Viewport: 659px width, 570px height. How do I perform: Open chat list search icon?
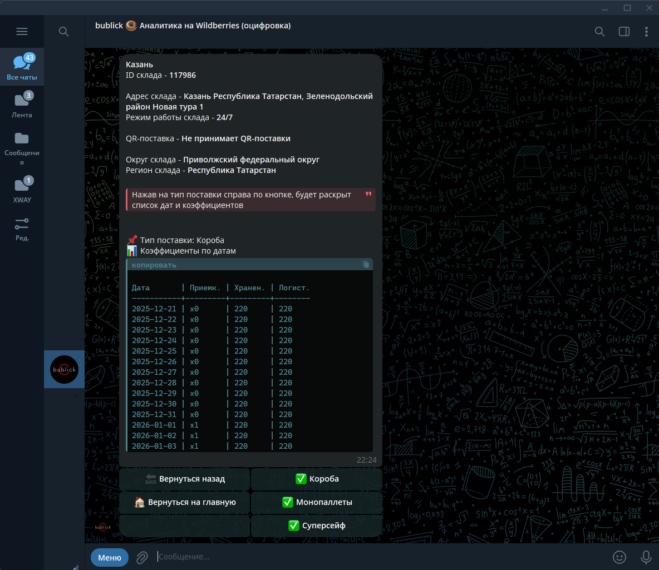[x=63, y=32]
